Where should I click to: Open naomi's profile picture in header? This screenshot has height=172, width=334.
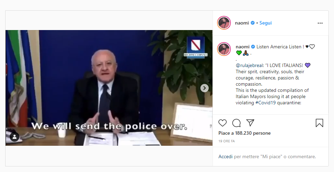point(224,23)
